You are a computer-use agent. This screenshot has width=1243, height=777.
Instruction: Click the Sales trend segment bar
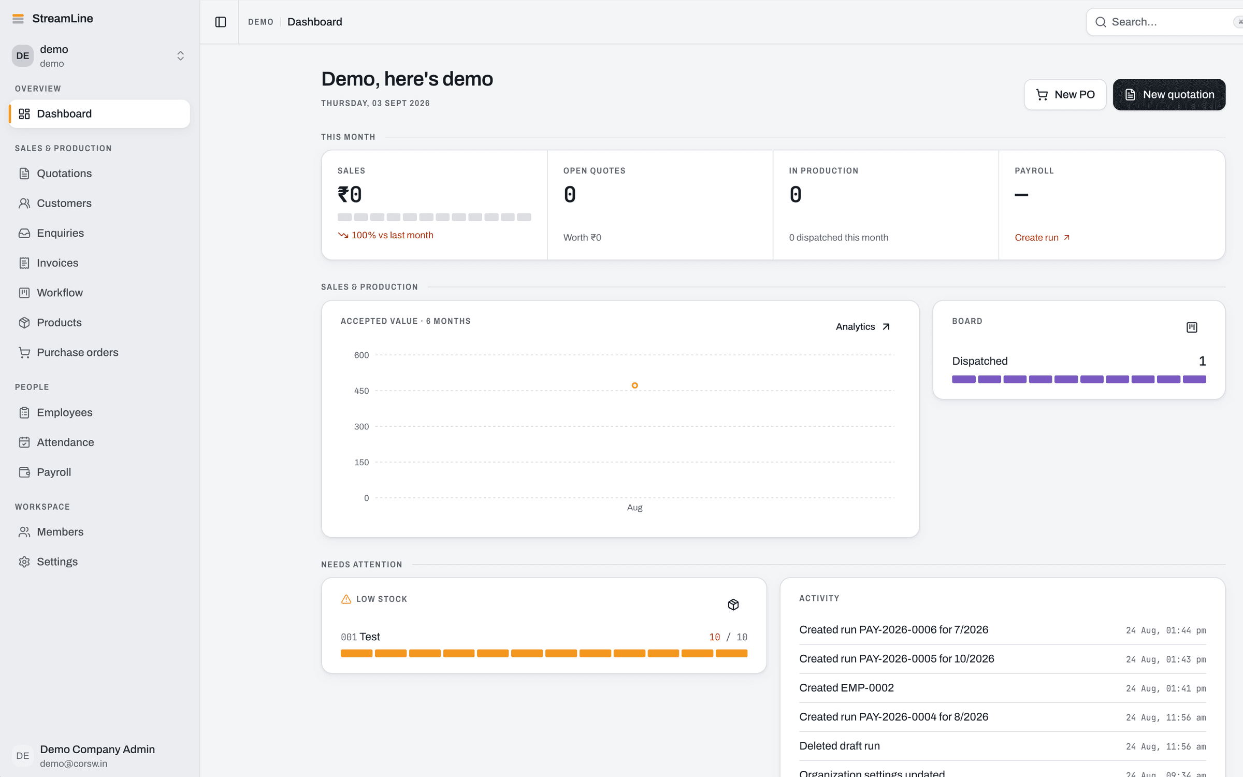[434, 217]
